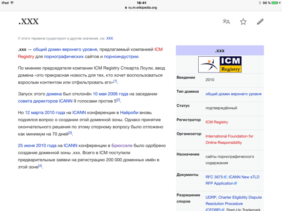Tap the Bluetooth icon in status bar
282x211 pixels.
click(260, 3)
